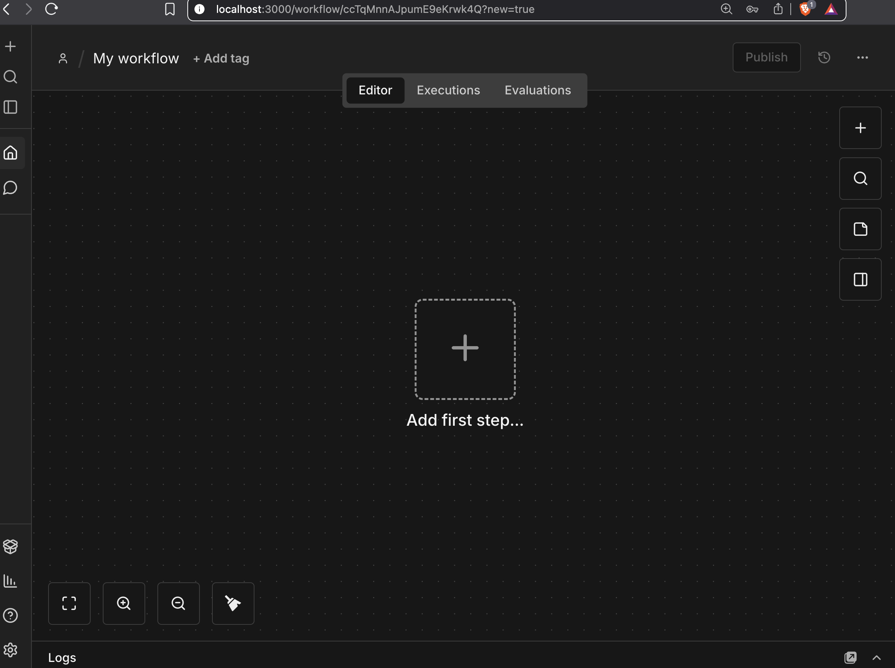Expand the Logs panel chevron
Image resolution: width=895 pixels, height=668 pixels.
pos(876,657)
